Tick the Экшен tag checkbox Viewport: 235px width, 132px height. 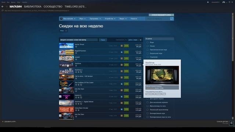tap(148, 46)
